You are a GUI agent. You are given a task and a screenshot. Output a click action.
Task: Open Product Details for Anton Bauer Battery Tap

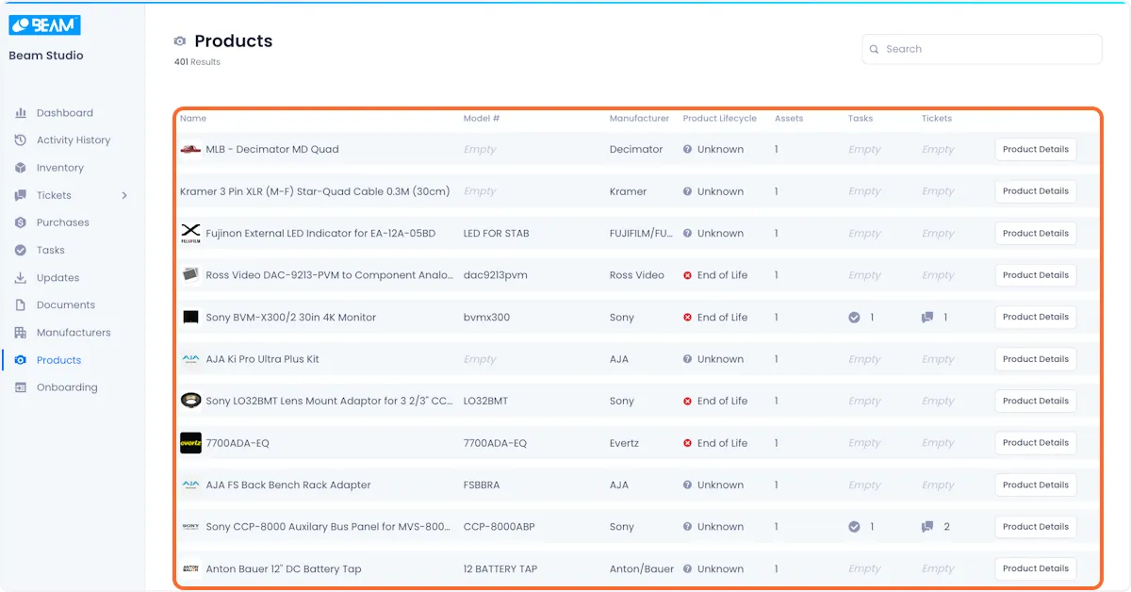click(1036, 568)
